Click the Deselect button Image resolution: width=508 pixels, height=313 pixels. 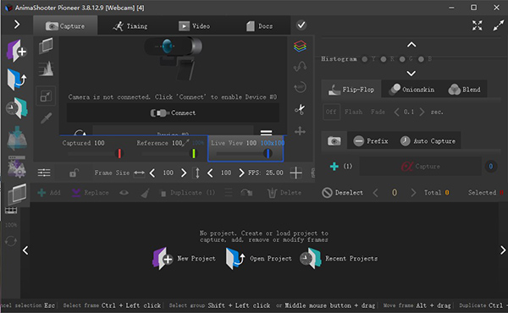coord(342,193)
